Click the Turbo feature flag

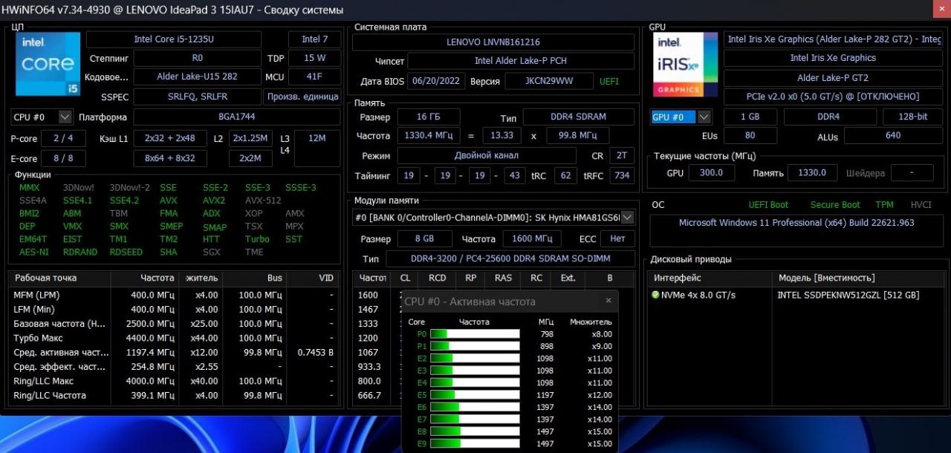tap(257, 239)
